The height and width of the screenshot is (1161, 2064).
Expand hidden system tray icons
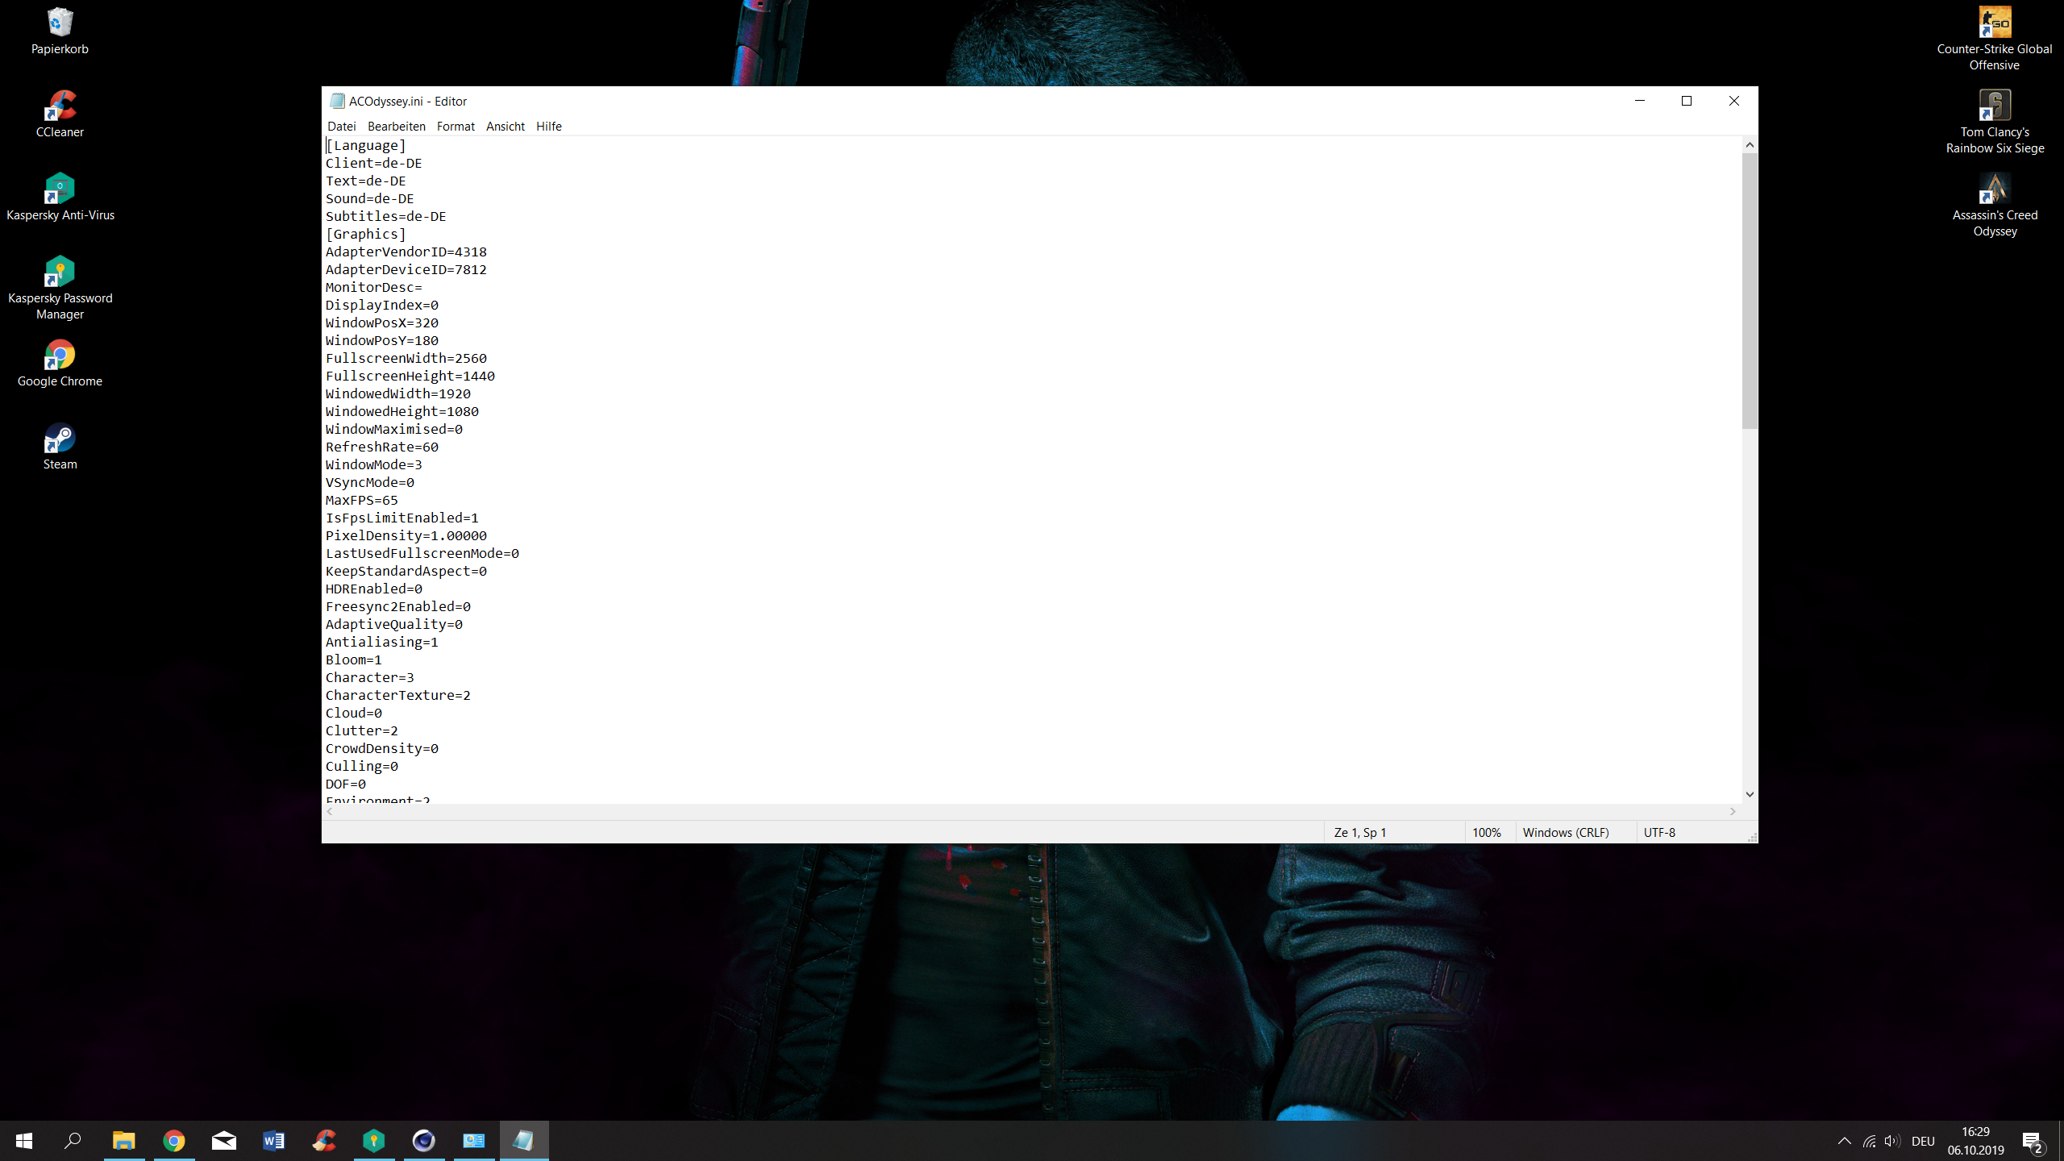click(1844, 1141)
